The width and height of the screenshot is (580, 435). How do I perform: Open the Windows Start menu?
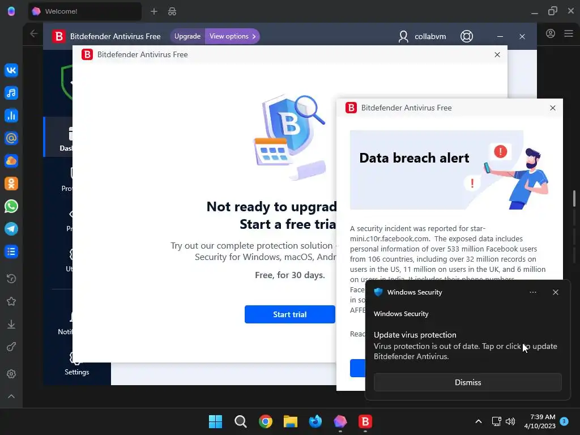click(215, 421)
